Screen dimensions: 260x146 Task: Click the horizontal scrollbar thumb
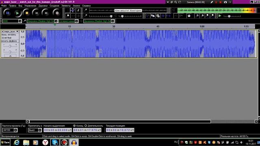[x=120, y=122]
